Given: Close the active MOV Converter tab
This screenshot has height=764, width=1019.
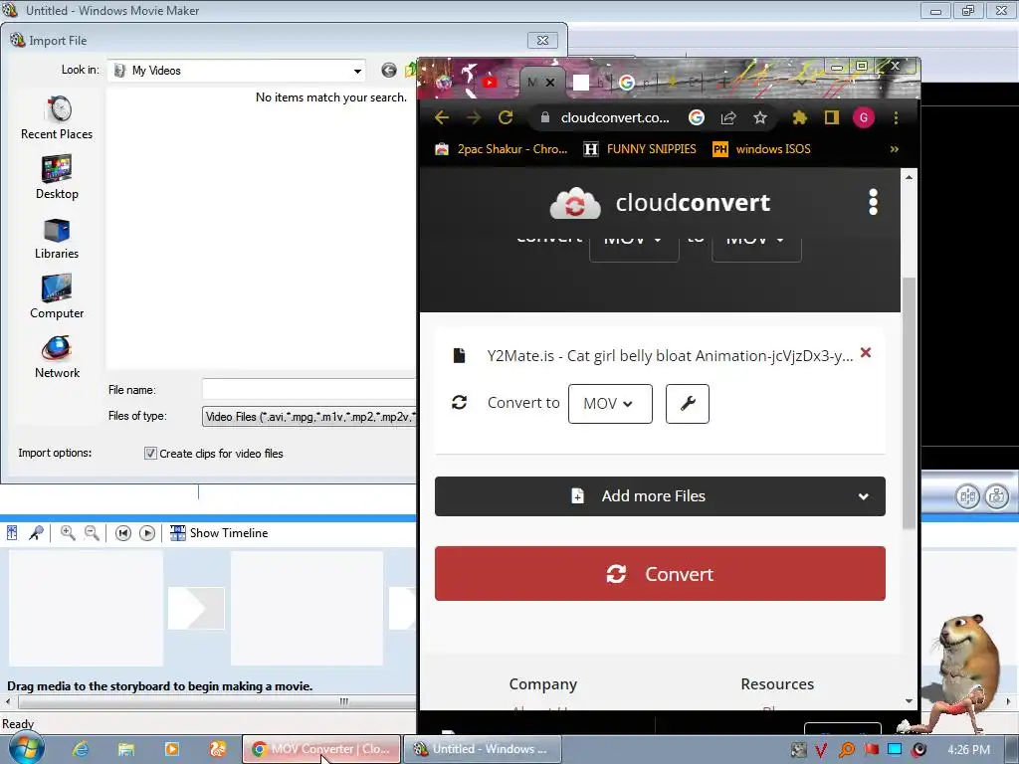Looking at the screenshot, I should (x=549, y=83).
